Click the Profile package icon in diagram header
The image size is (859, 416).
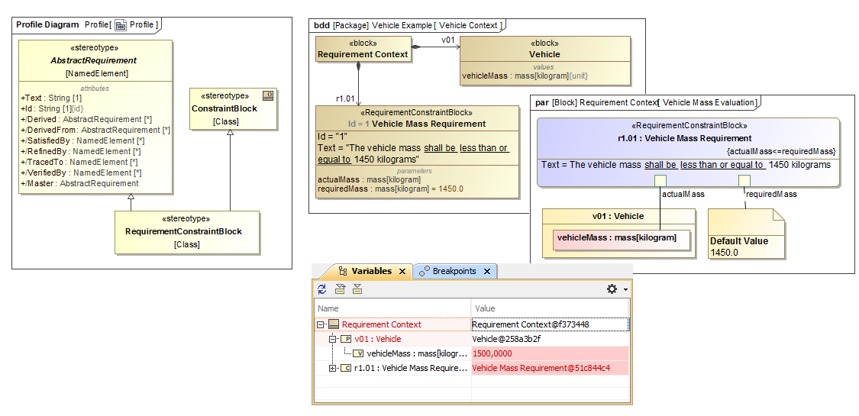click(x=121, y=24)
